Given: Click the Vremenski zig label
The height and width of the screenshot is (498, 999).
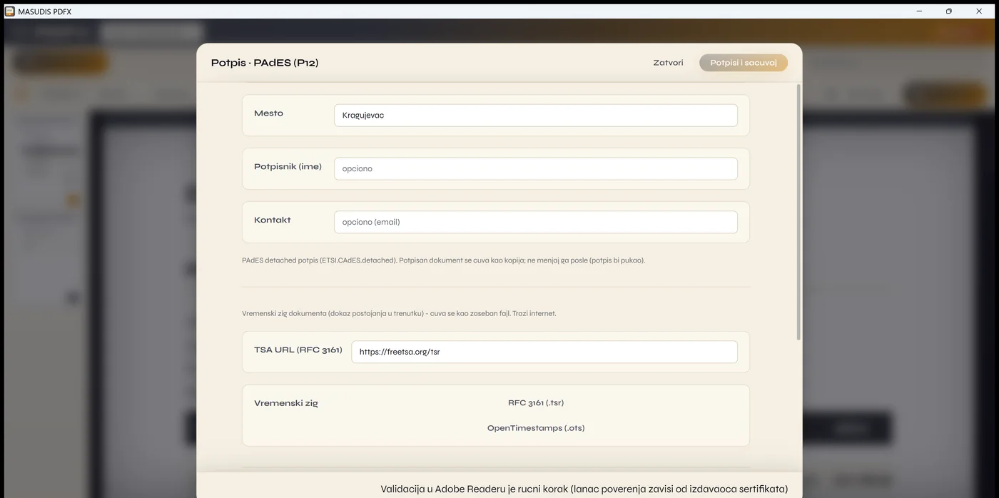Looking at the screenshot, I should 286,403.
